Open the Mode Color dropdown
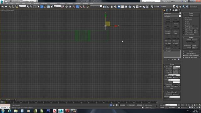 (174, 80)
